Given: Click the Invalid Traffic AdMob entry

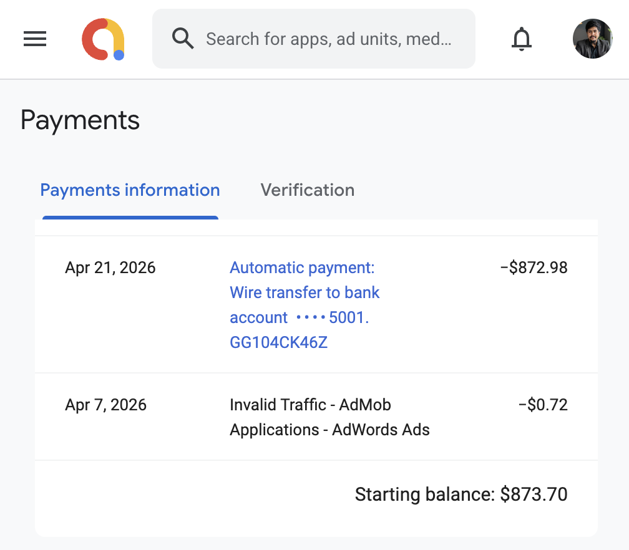Looking at the screenshot, I should (x=329, y=417).
